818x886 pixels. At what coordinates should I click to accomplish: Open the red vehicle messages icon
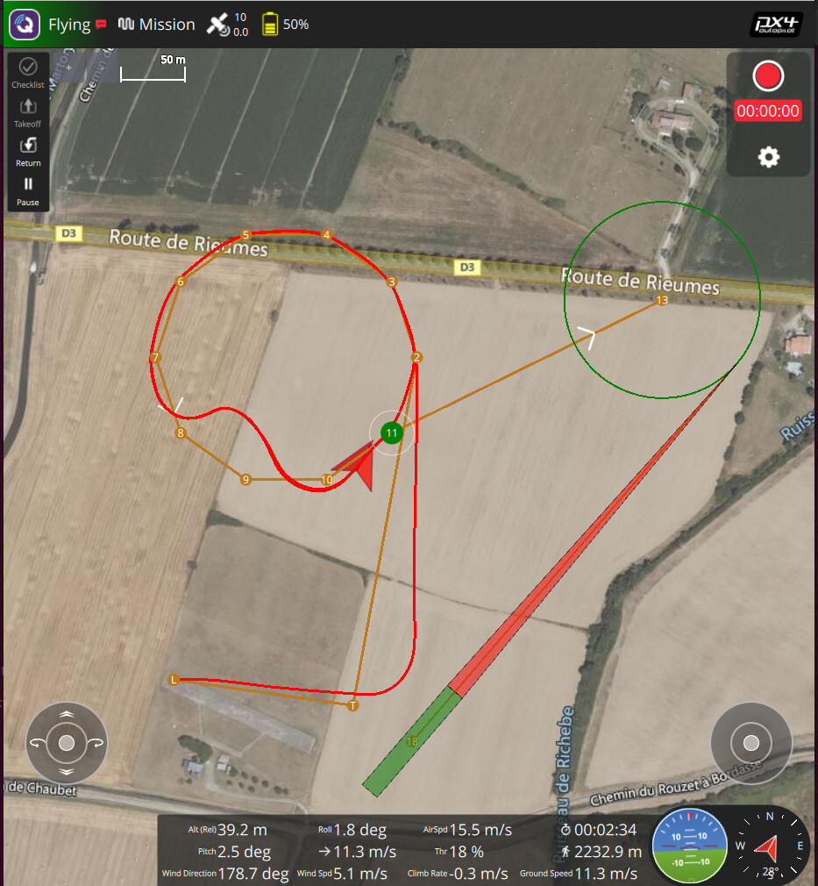click(x=101, y=25)
